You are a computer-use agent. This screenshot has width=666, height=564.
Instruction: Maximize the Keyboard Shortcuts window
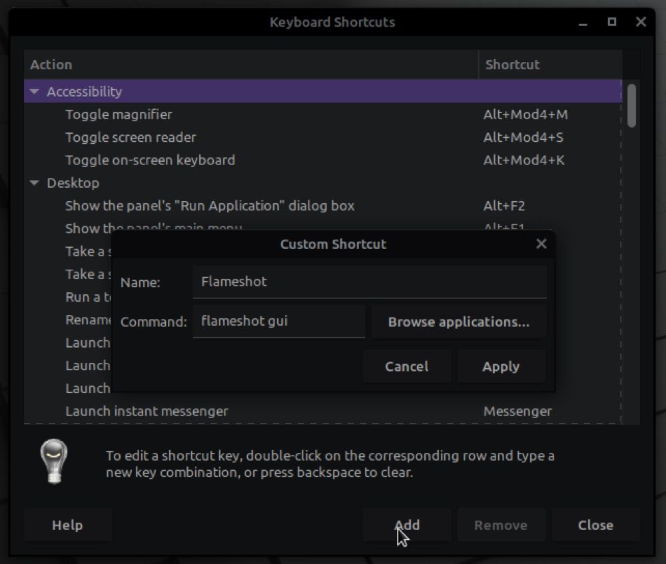coord(611,22)
